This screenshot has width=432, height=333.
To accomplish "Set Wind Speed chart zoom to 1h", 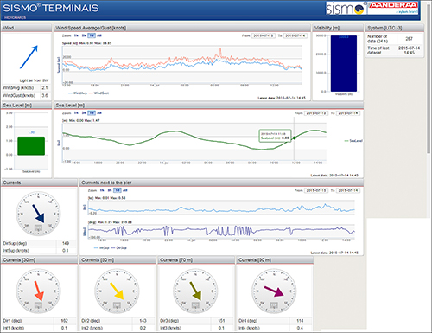I will 76,35.
